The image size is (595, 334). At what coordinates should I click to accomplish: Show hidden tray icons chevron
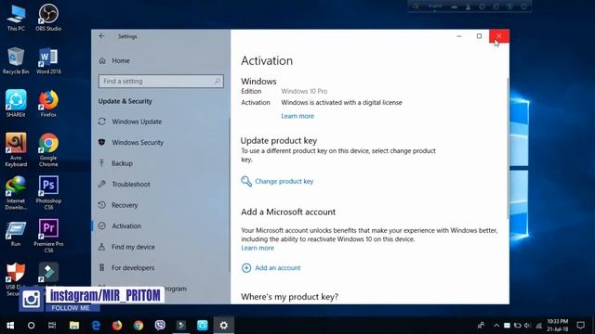[x=496, y=326]
